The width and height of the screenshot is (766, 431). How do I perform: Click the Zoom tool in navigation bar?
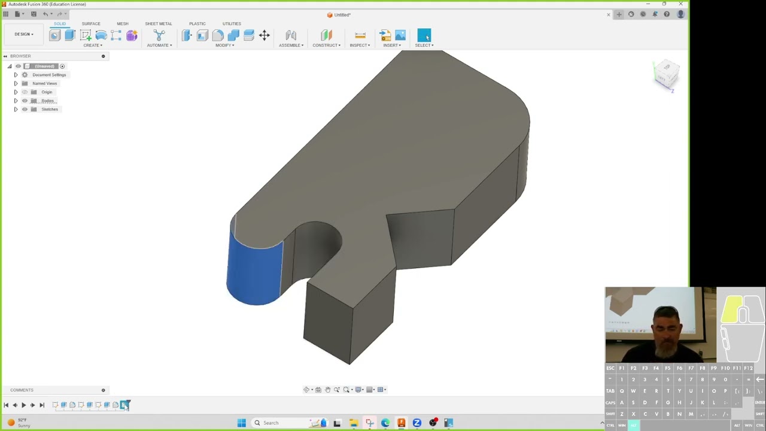pyautogui.click(x=336, y=390)
